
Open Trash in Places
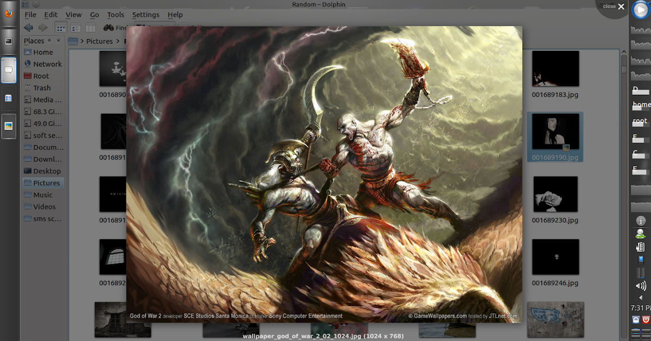[43, 88]
